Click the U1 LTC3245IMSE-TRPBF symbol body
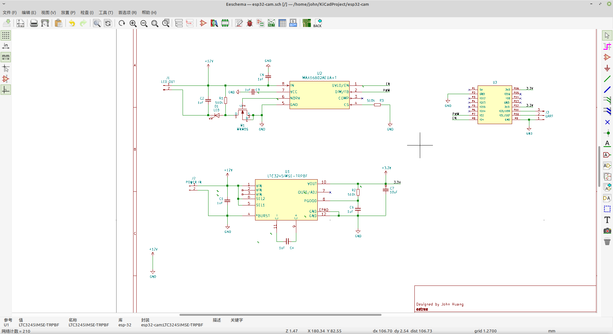 tap(286, 200)
